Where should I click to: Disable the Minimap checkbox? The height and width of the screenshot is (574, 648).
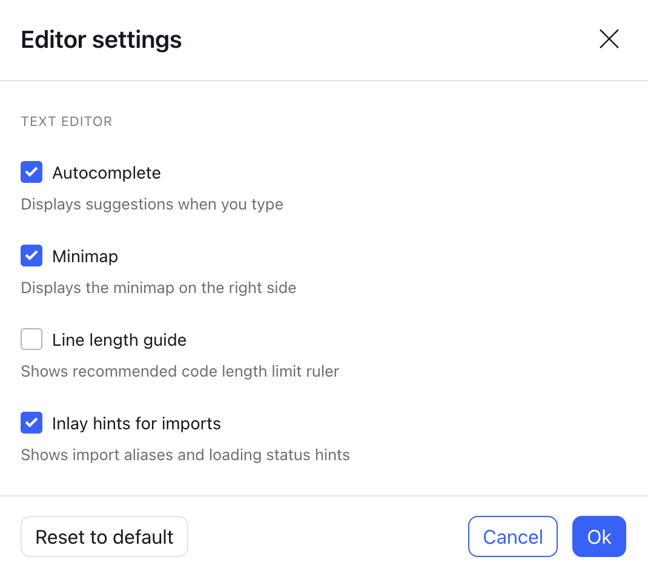click(x=31, y=256)
